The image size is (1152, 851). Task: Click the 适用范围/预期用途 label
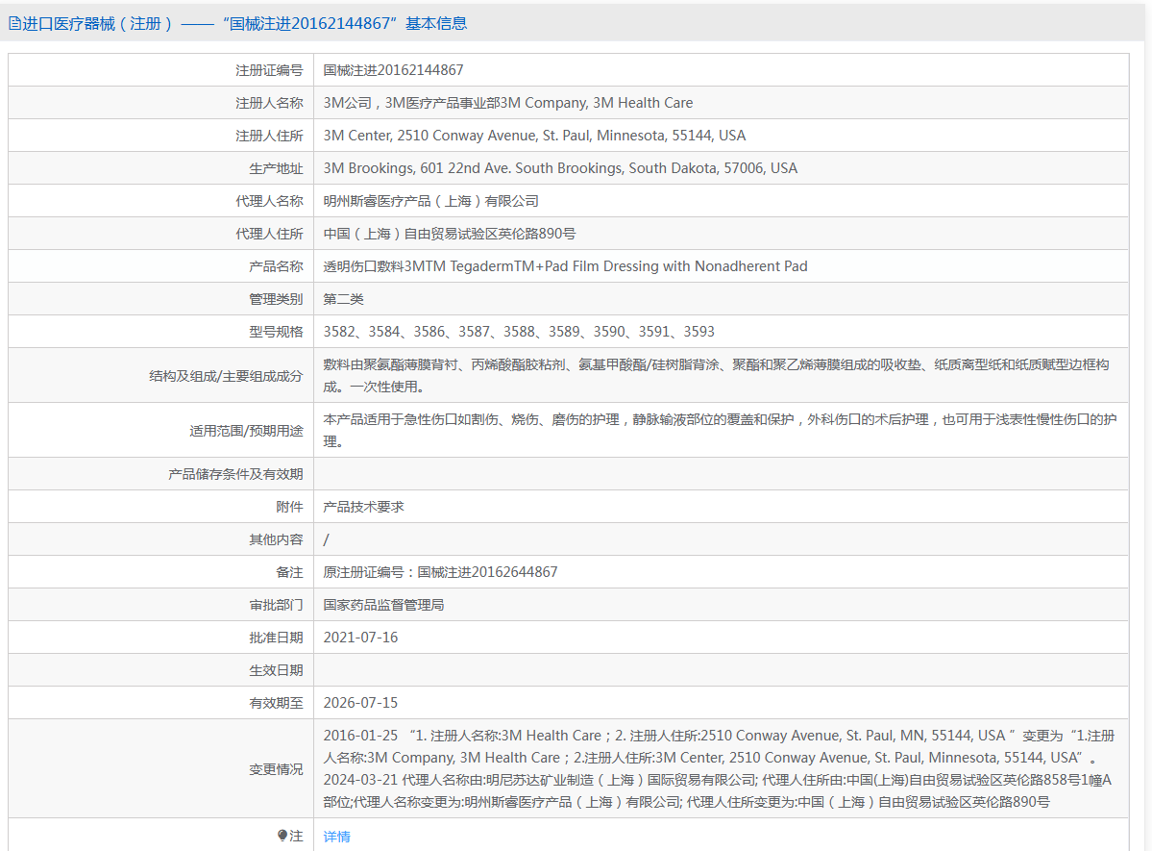[x=246, y=430]
